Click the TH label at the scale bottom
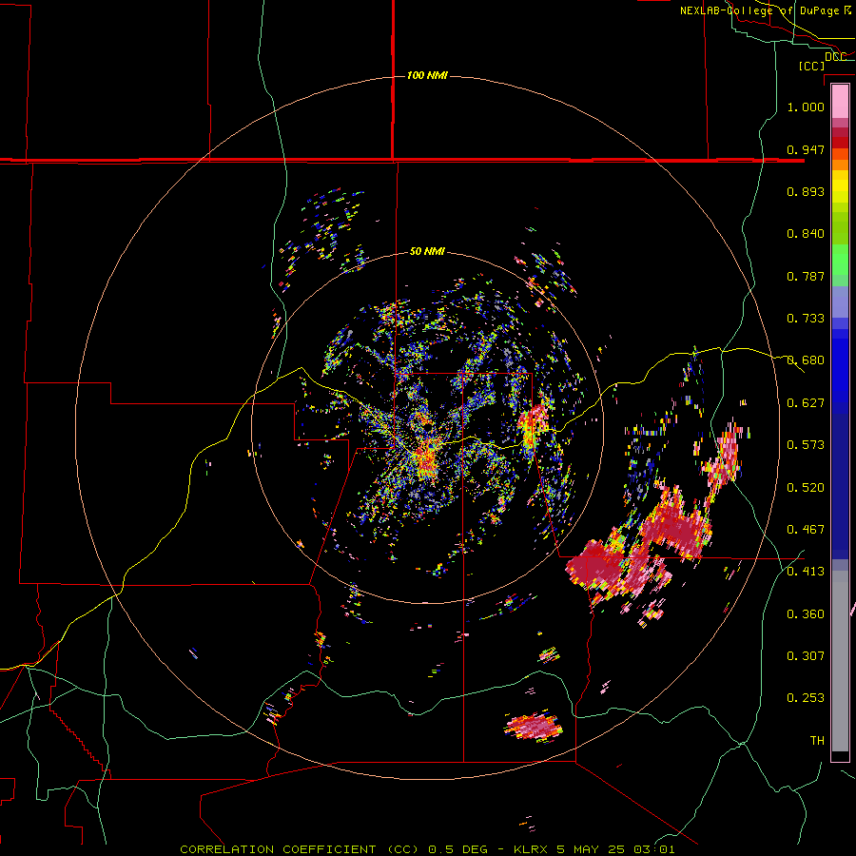Viewport: 856px width, 856px height. pyautogui.click(x=817, y=741)
